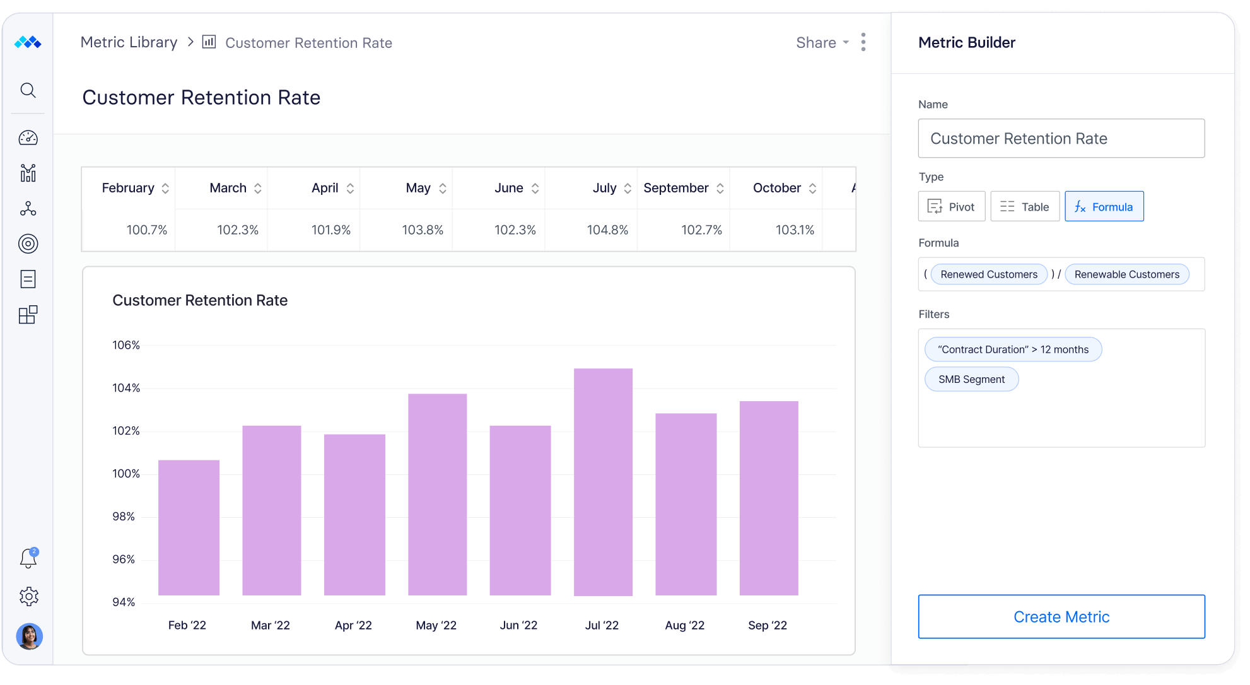This screenshot has width=1250, height=685.
Task: Expand the October column sort options
Action: click(x=813, y=188)
